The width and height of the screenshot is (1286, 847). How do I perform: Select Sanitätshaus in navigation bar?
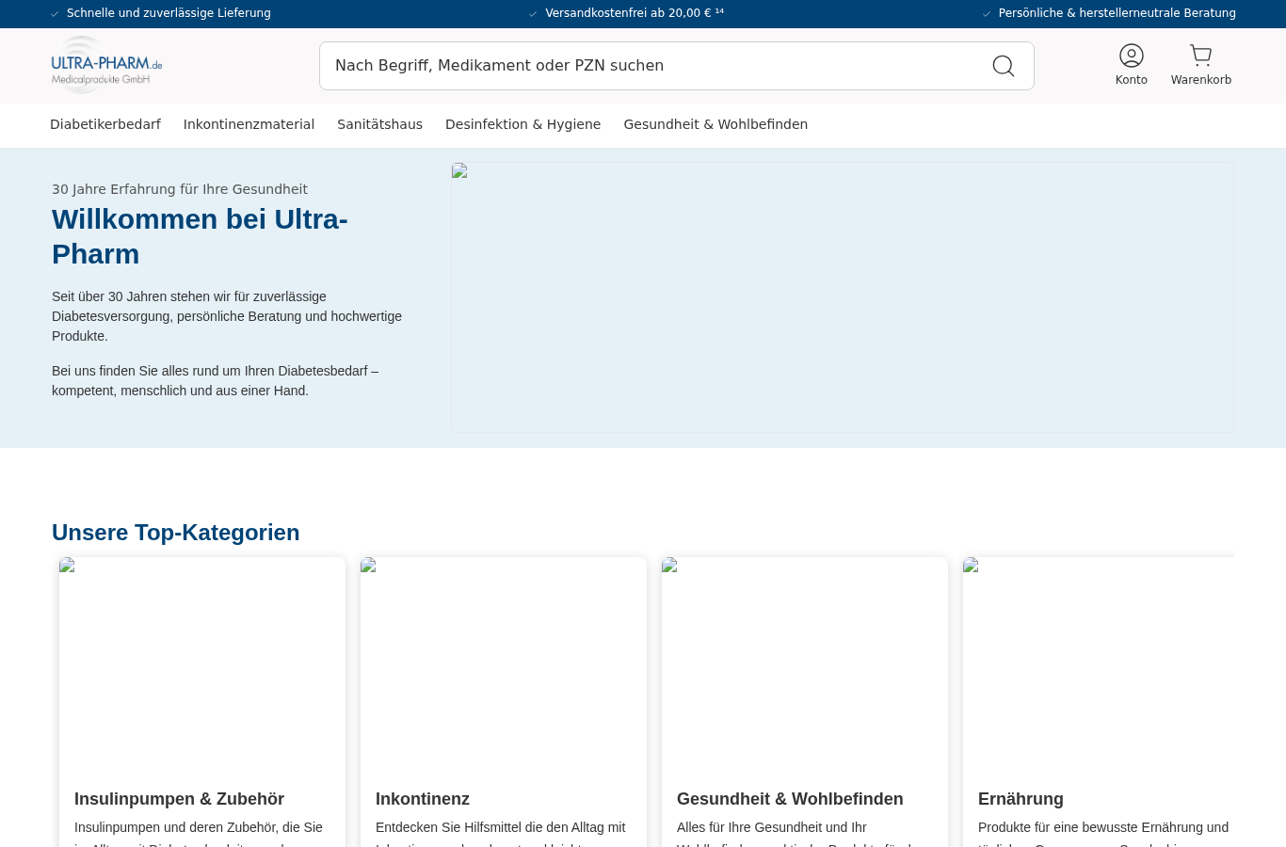(379, 124)
